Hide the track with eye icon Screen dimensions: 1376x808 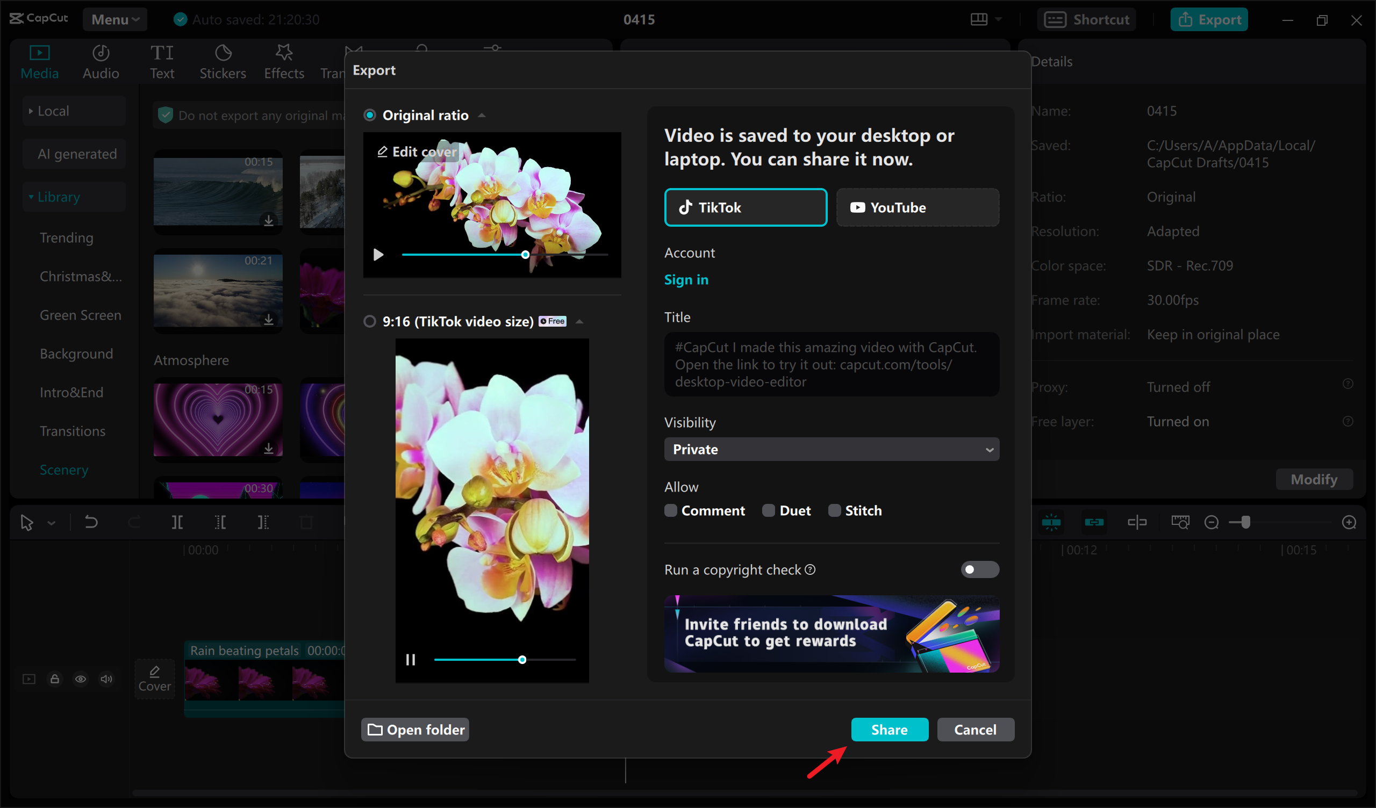[80, 679]
